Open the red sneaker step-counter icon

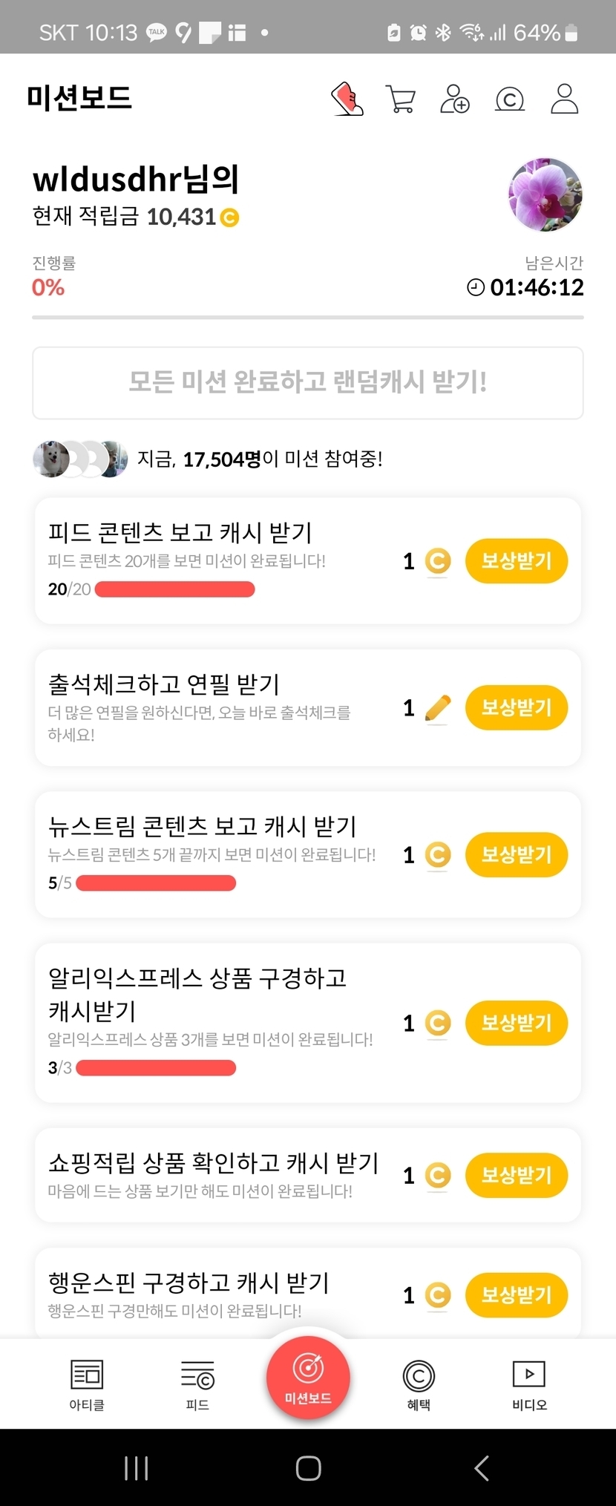(347, 99)
